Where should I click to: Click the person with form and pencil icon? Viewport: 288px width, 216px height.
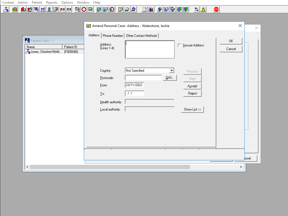(173, 9)
